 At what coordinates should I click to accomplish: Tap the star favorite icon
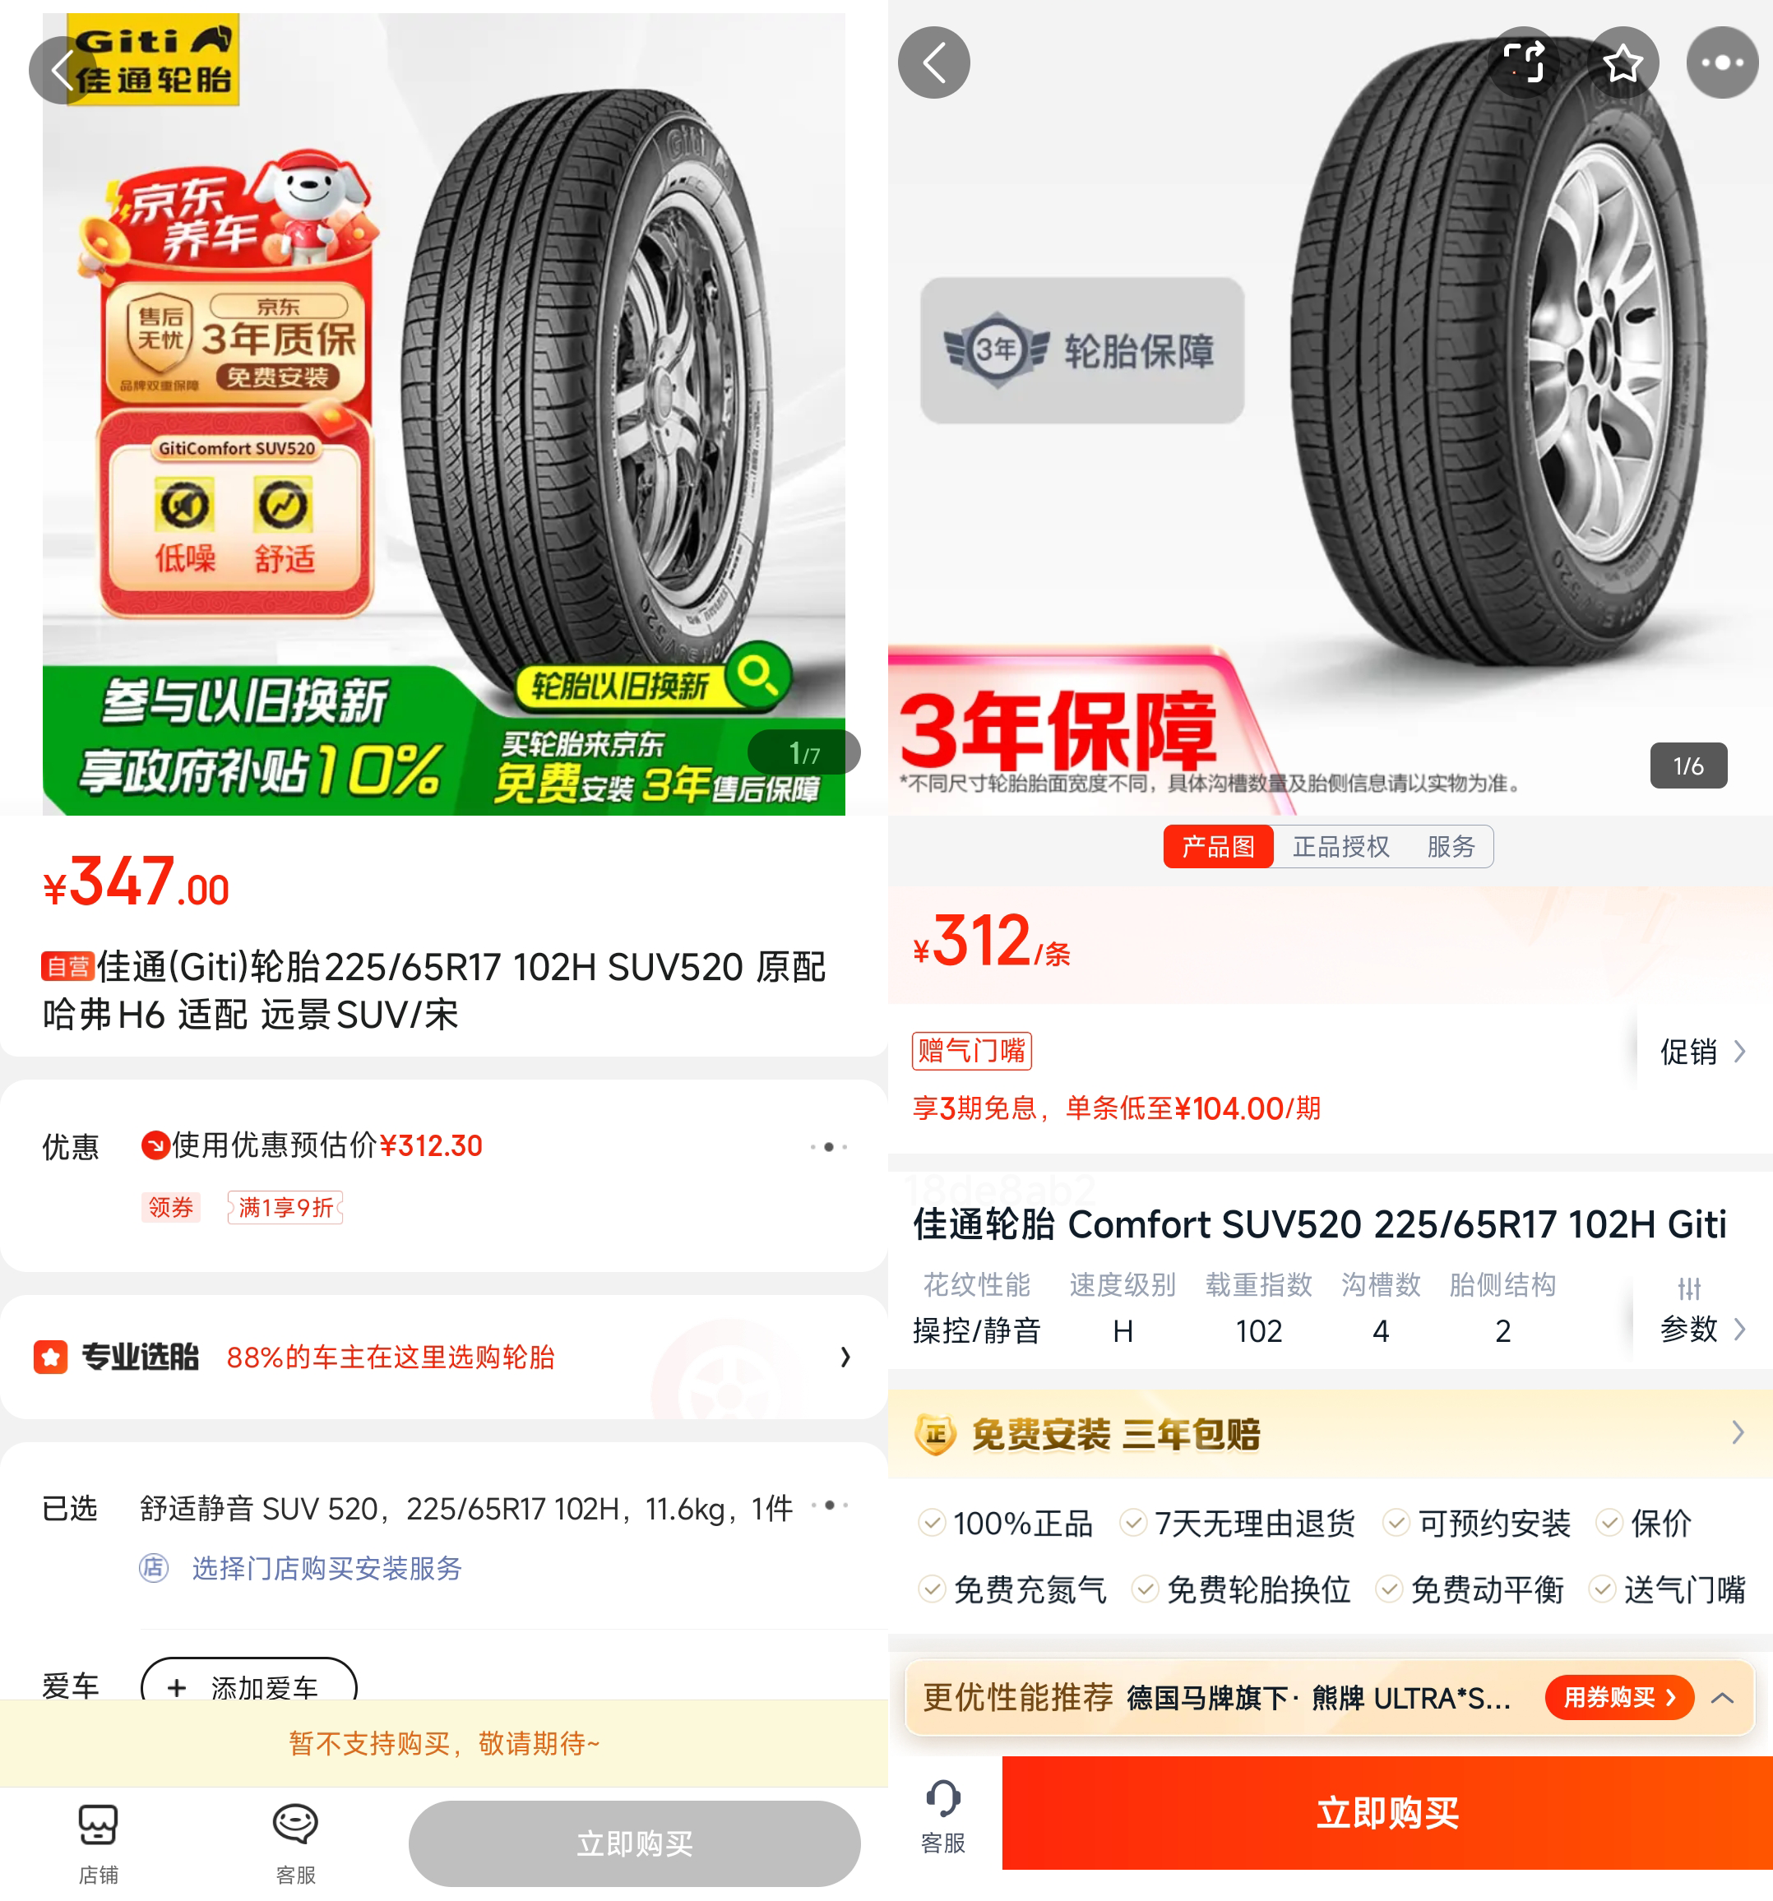pos(1622,63)
